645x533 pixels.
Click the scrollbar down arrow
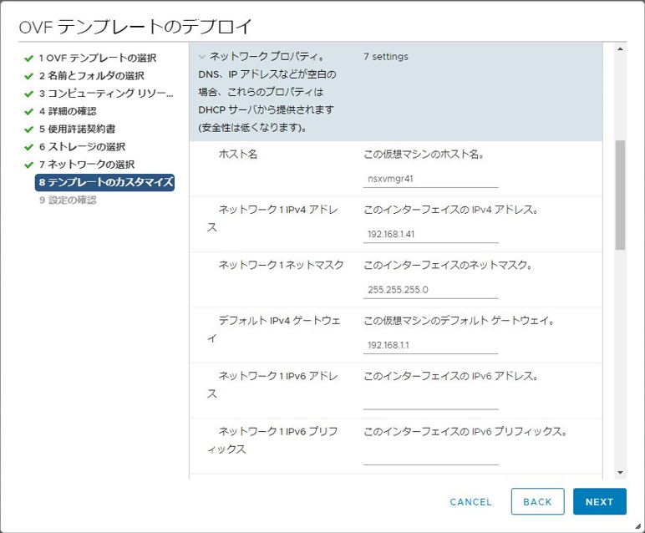point(620,473)
